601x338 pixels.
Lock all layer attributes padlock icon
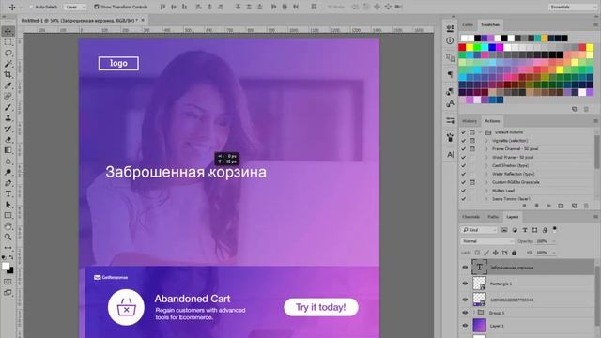click(514, 253)
